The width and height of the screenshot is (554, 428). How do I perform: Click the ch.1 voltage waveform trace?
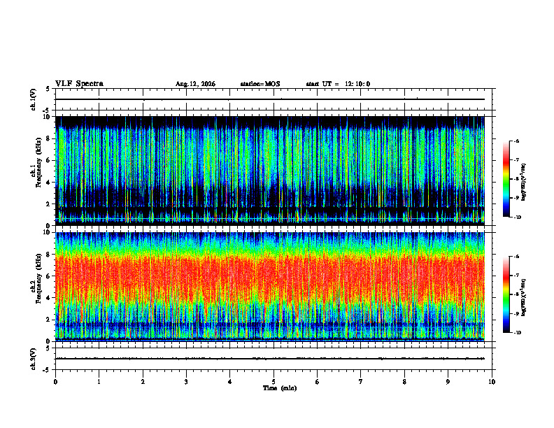[269, 99]
